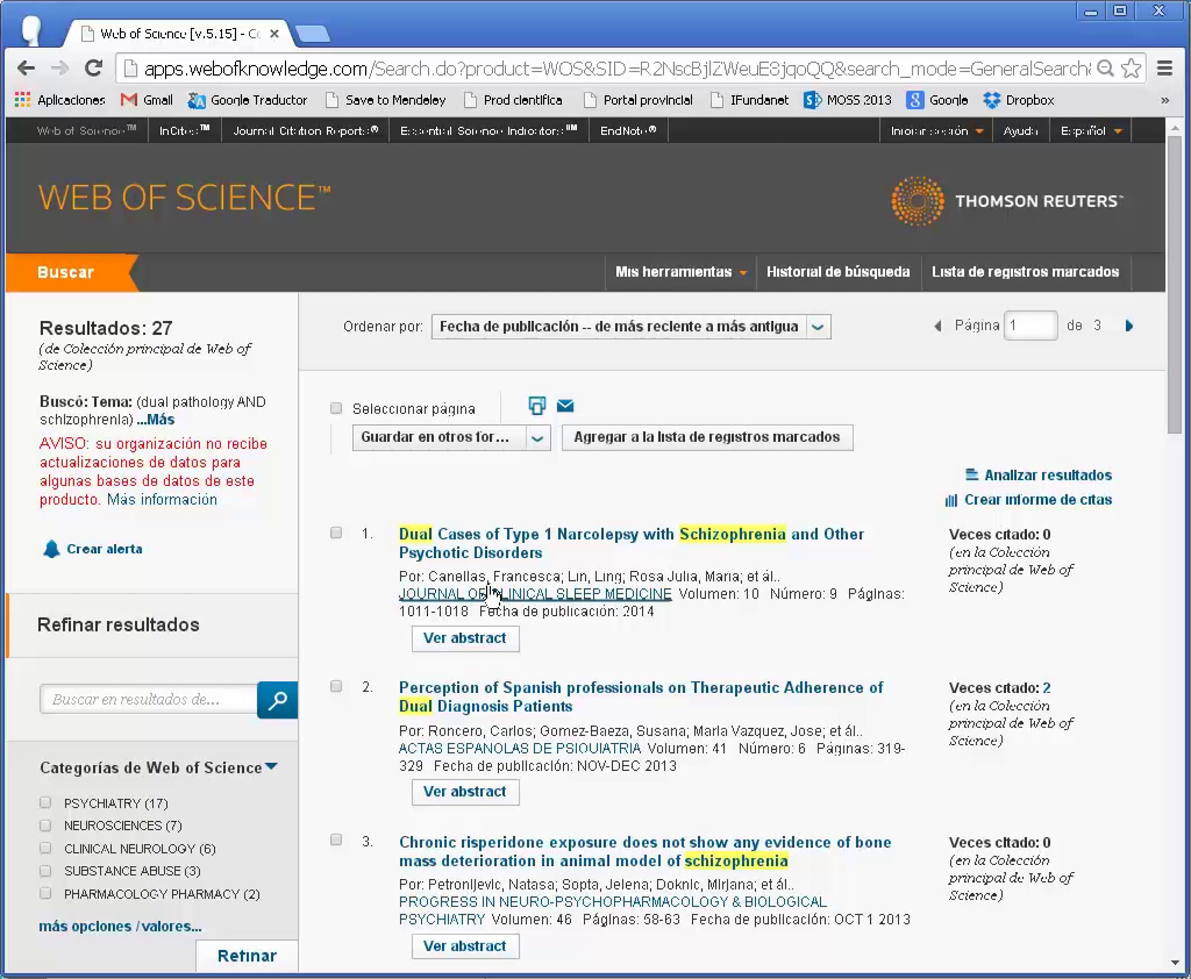This screenshot has width=1191, height=979.
Task: Open Essential Science Indicators in the top bar
Action: [x=489, y=131]
